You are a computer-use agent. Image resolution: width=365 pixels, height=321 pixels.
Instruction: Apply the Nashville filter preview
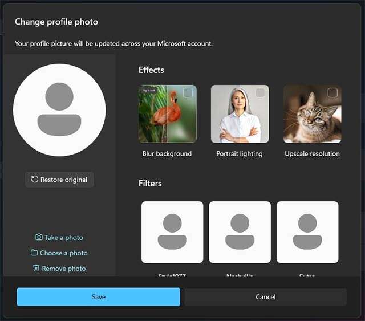coord(240,232)
